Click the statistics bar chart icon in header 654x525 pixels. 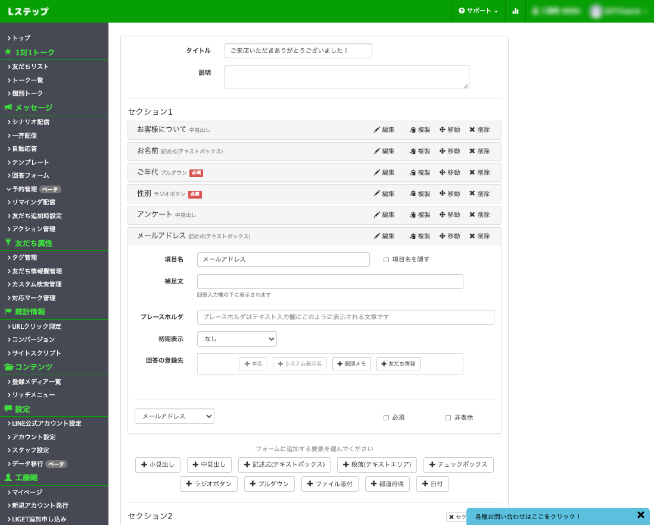(515, 11)
